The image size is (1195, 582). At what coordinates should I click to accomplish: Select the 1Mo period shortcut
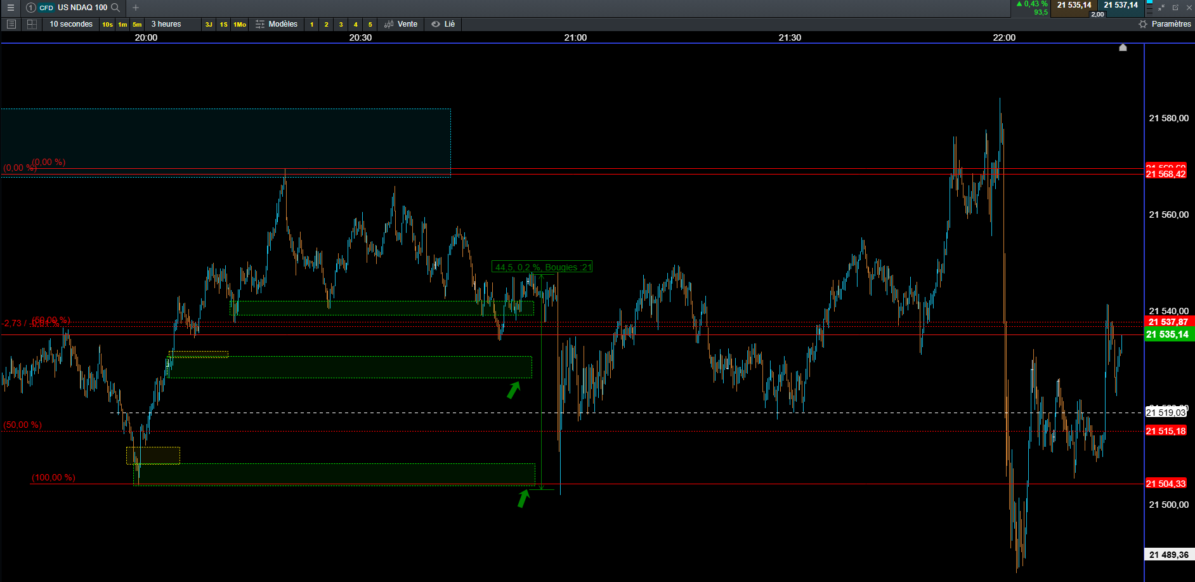coord(240,25)
